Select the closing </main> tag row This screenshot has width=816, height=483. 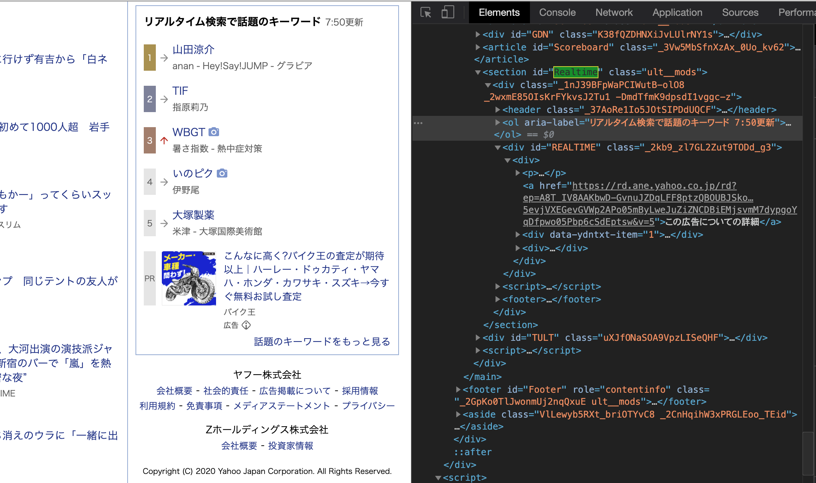483,377
